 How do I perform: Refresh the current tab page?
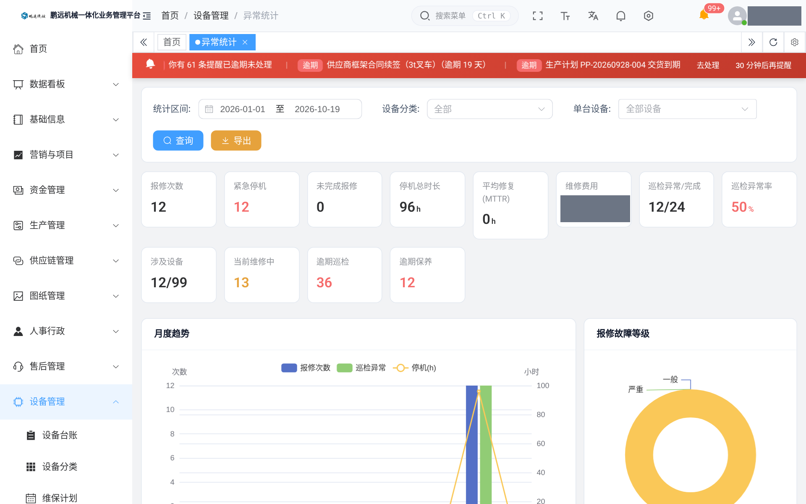point(773,42)
